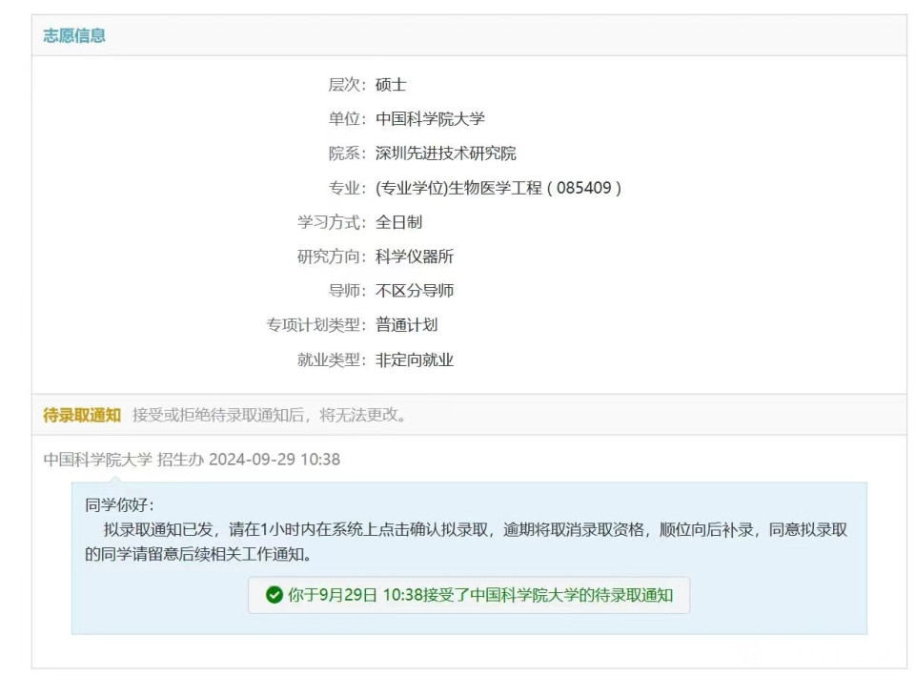The height and width of the screenshot is (677, 915).
Task: Click the 学习方式 field label
Action: point(331,222)
